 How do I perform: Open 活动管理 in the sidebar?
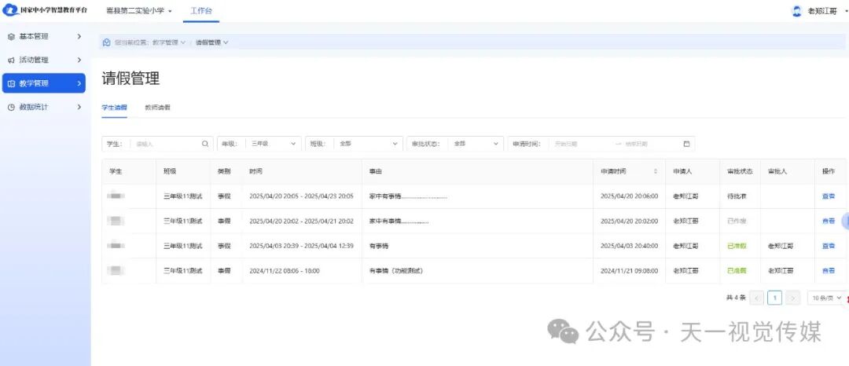click(43, 60)
